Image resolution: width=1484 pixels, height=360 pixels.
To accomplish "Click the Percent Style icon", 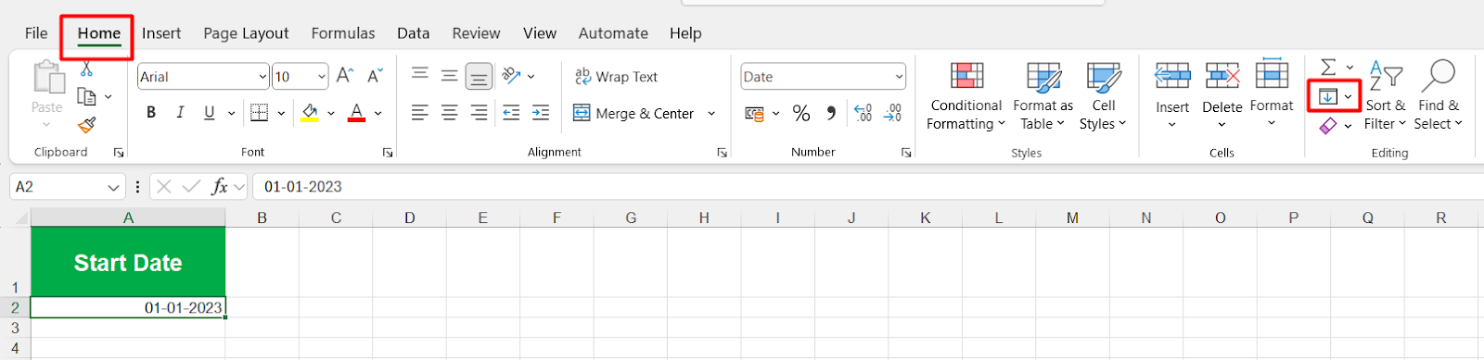I will 801,114.
